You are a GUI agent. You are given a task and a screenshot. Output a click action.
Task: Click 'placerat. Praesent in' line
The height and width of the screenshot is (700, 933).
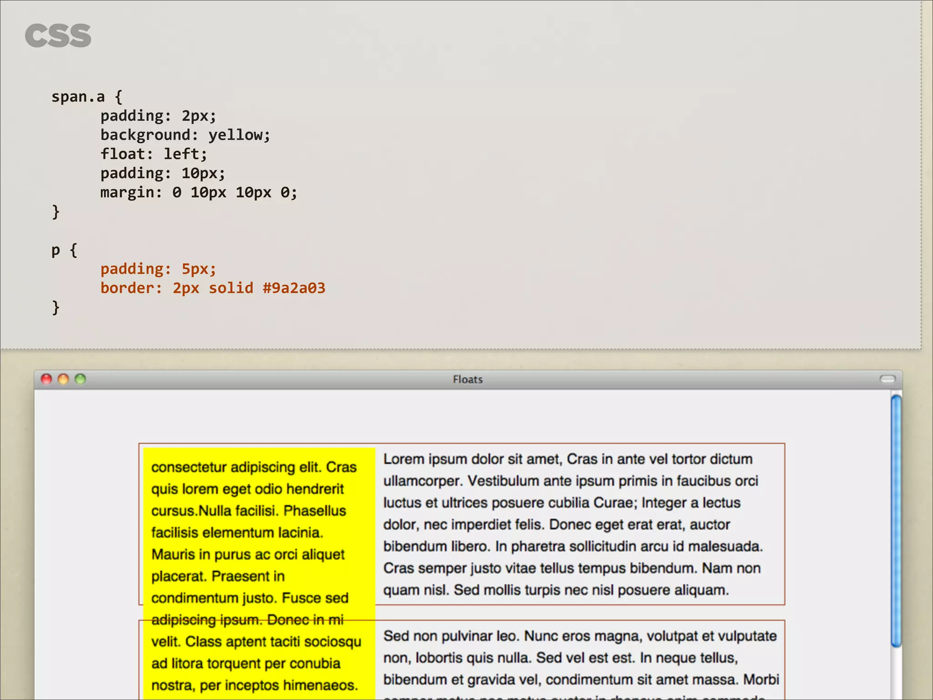click(218, 576)
